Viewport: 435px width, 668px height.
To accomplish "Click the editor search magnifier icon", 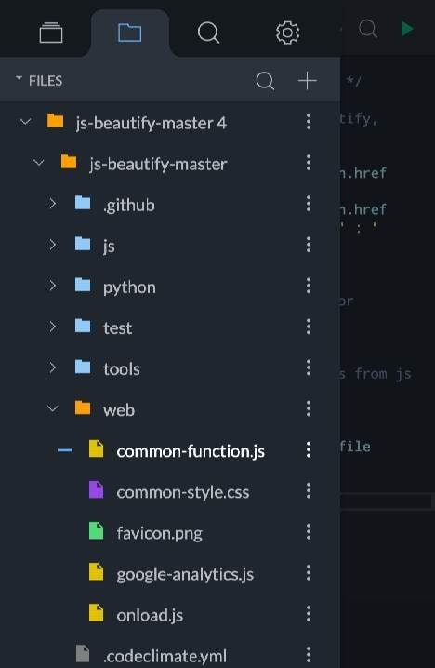I will 368,30.
